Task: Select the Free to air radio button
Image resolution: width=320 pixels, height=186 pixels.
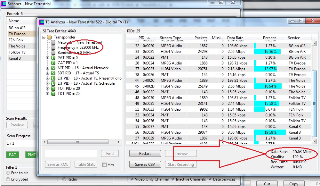Action: 8,173
